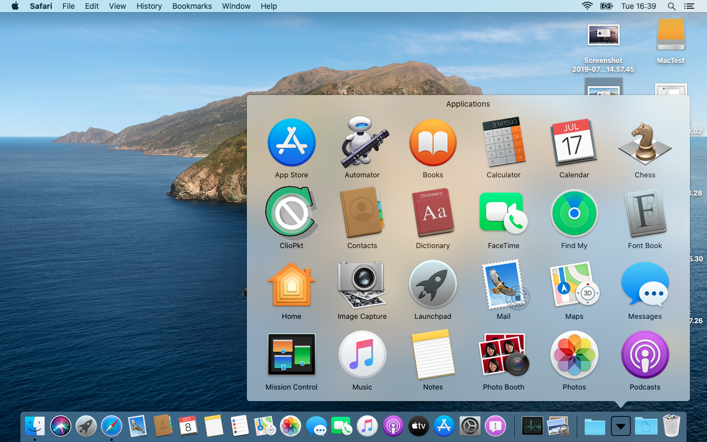This screenshot has width=707, height=442.
Task: Open Activity Monitor in the Dock
Action: tap(532, 426)
